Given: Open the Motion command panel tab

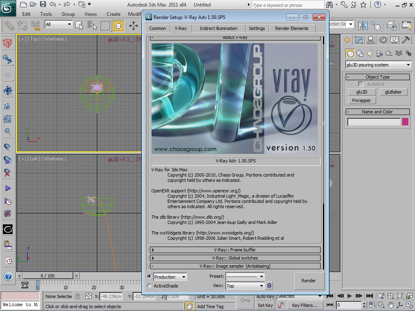Looking at the screenshot, I should coord(383,40).
